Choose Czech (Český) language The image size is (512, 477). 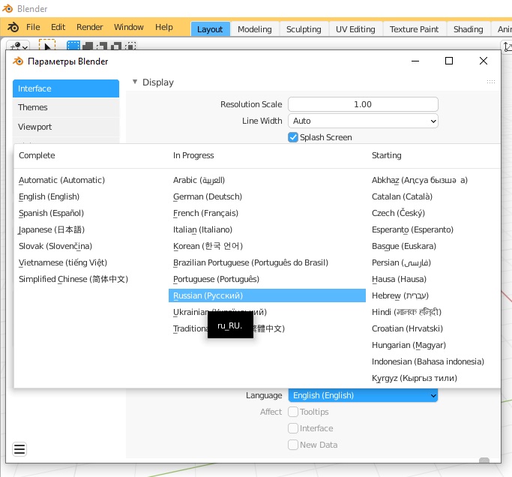point(398,213)
